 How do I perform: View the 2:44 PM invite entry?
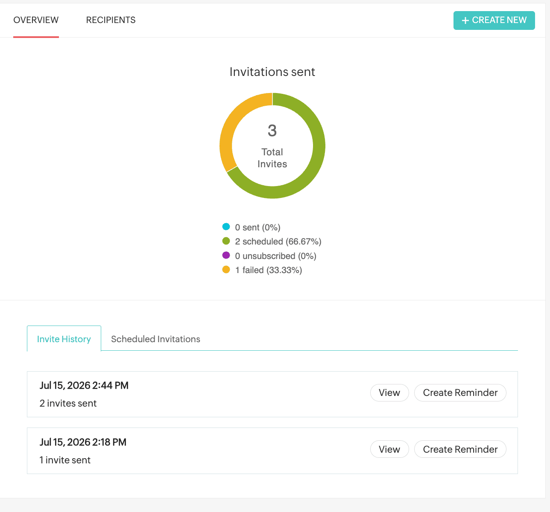(x=389, y=393)
